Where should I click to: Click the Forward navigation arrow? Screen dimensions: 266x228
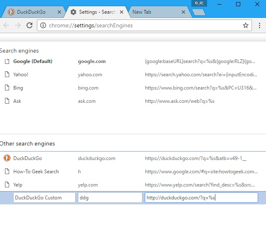click(18, 25)
